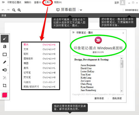Choose 矩形 Ctrl+Alt+R menu entry
This screenshot has height=115, width=139.
39,54
